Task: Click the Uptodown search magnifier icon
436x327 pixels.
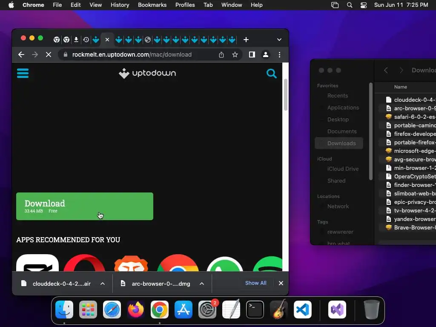Action: (x=271, y=73)
